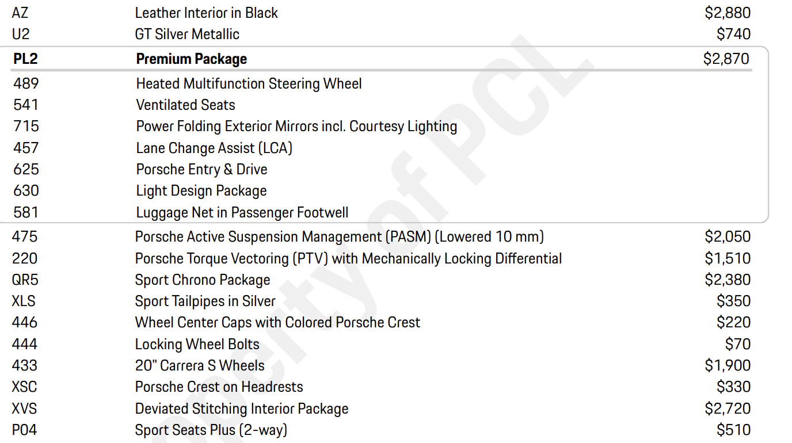This screenshot has height=443, width=792.
Task: Select Porsche Crest on Headrests entry
Action: [219, 387]
